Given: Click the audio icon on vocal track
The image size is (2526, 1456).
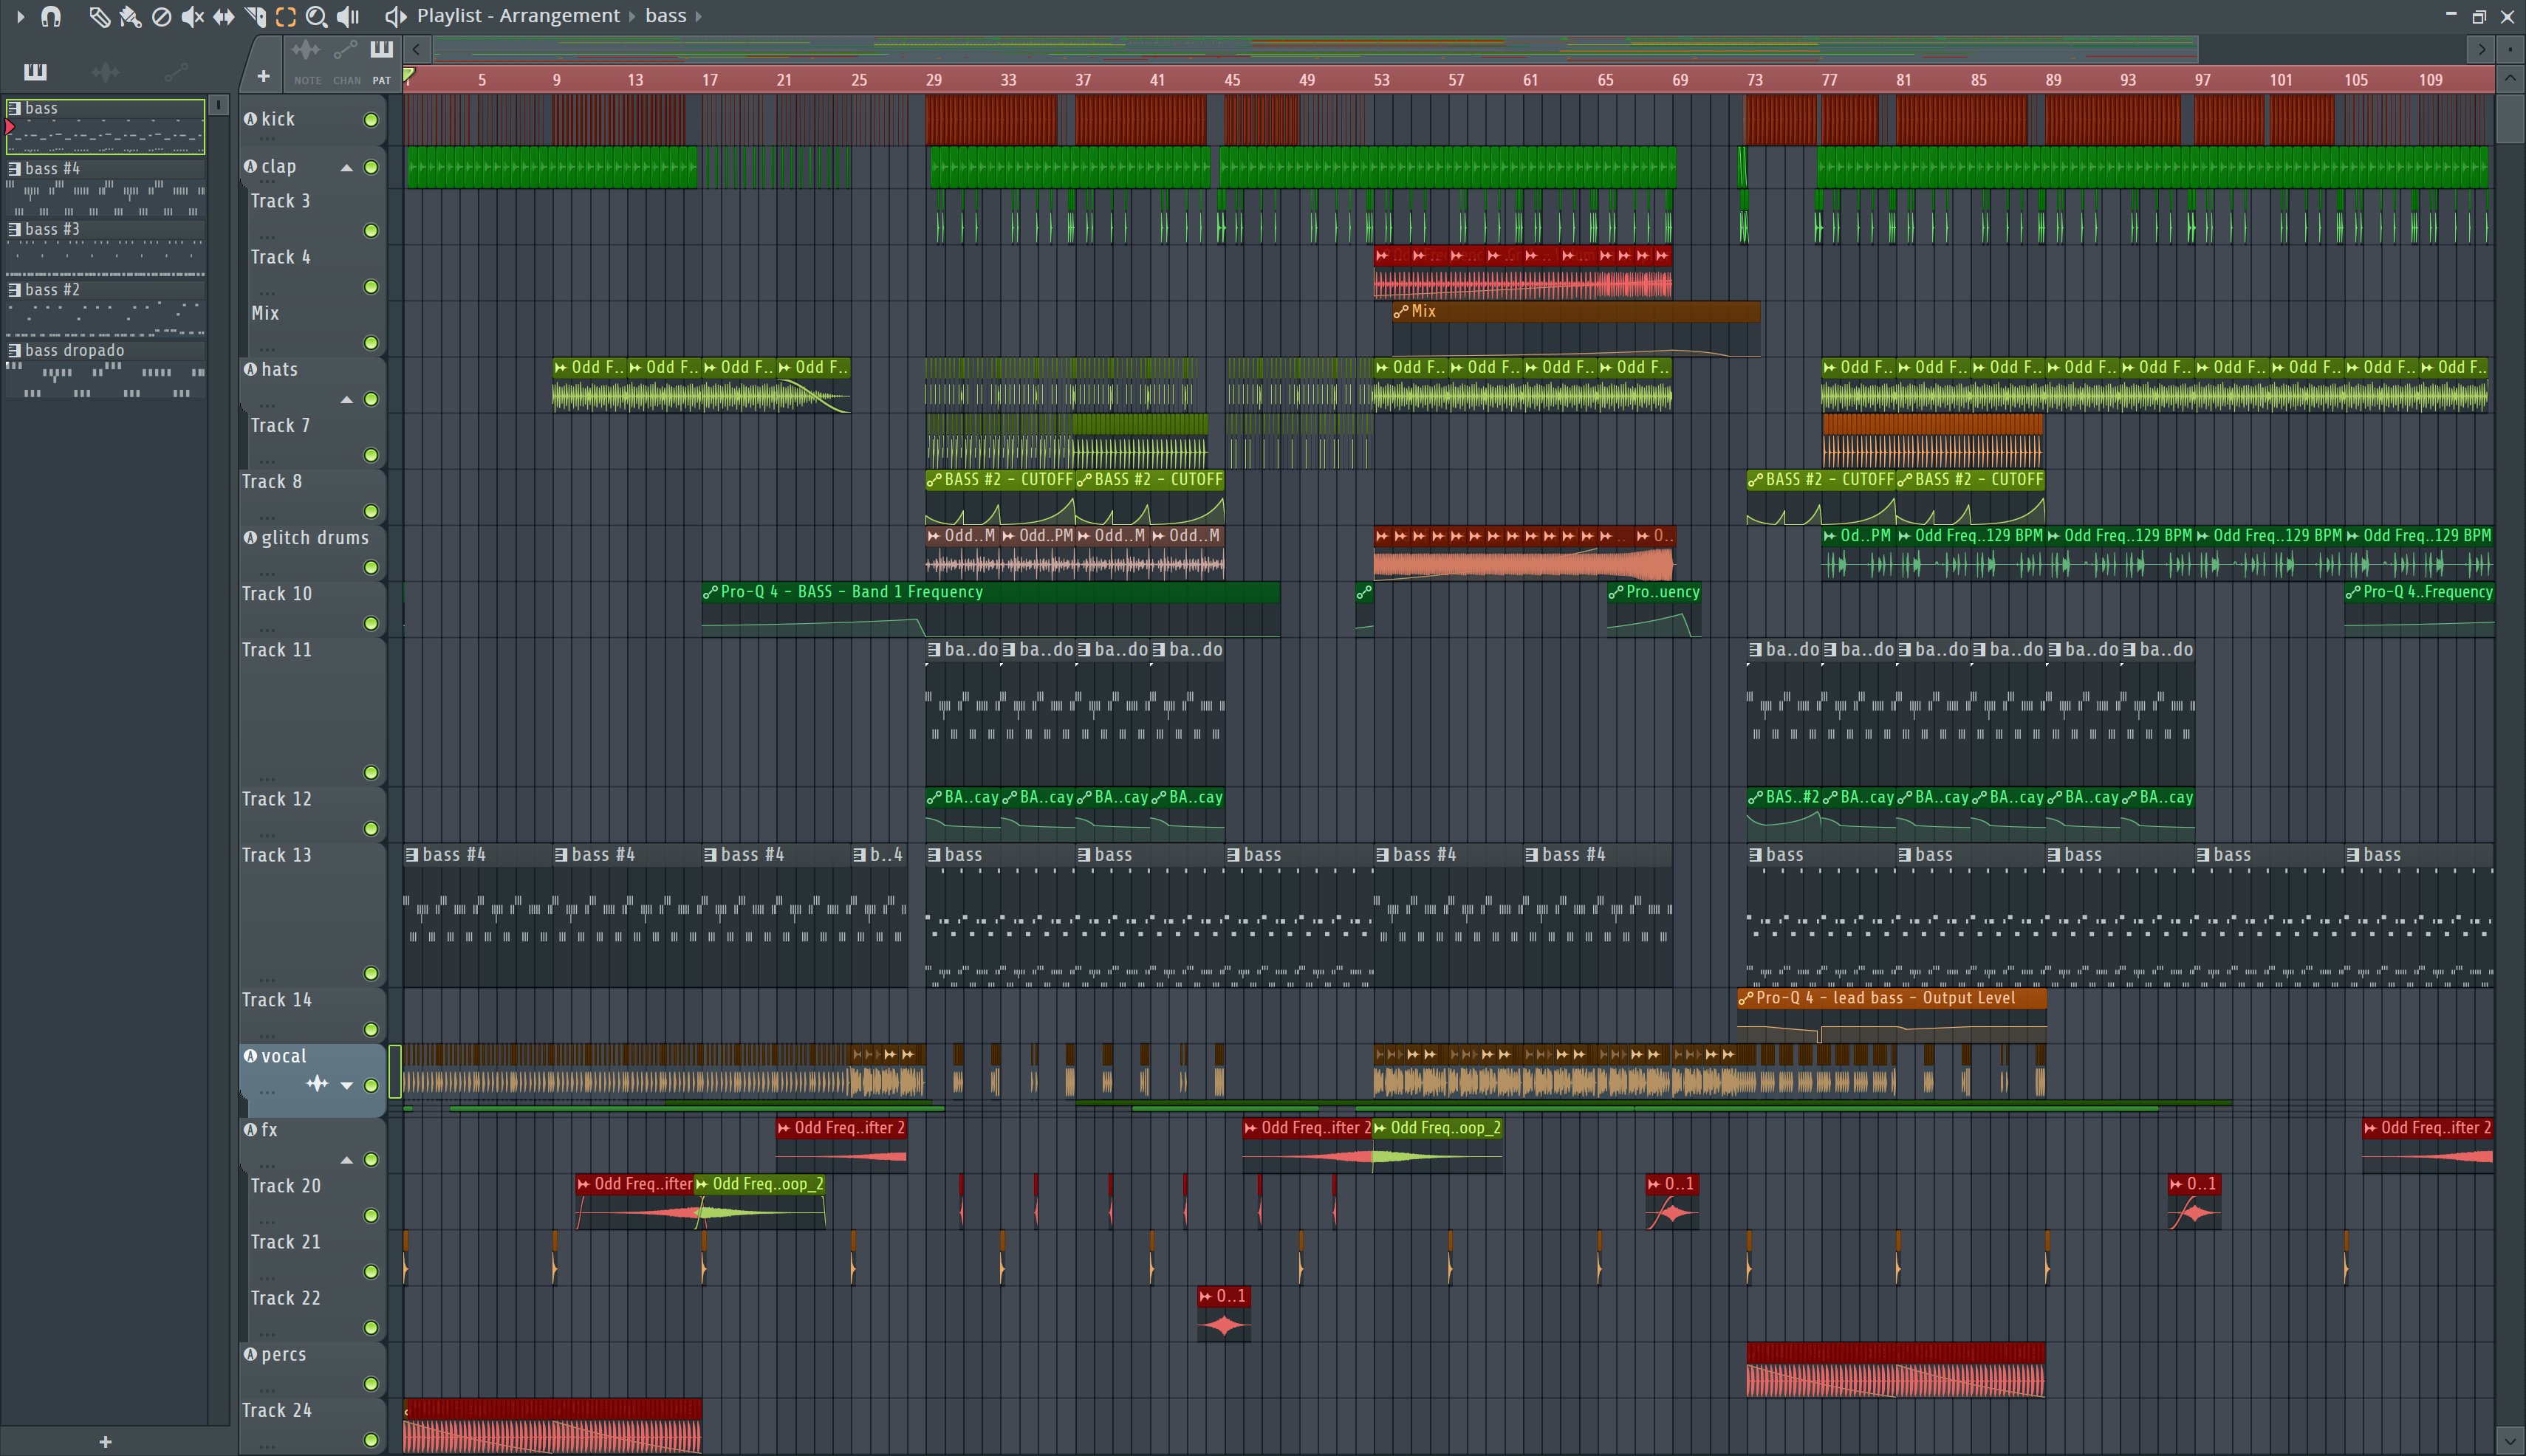Looking at the screenshot, I should (317, 1084).
